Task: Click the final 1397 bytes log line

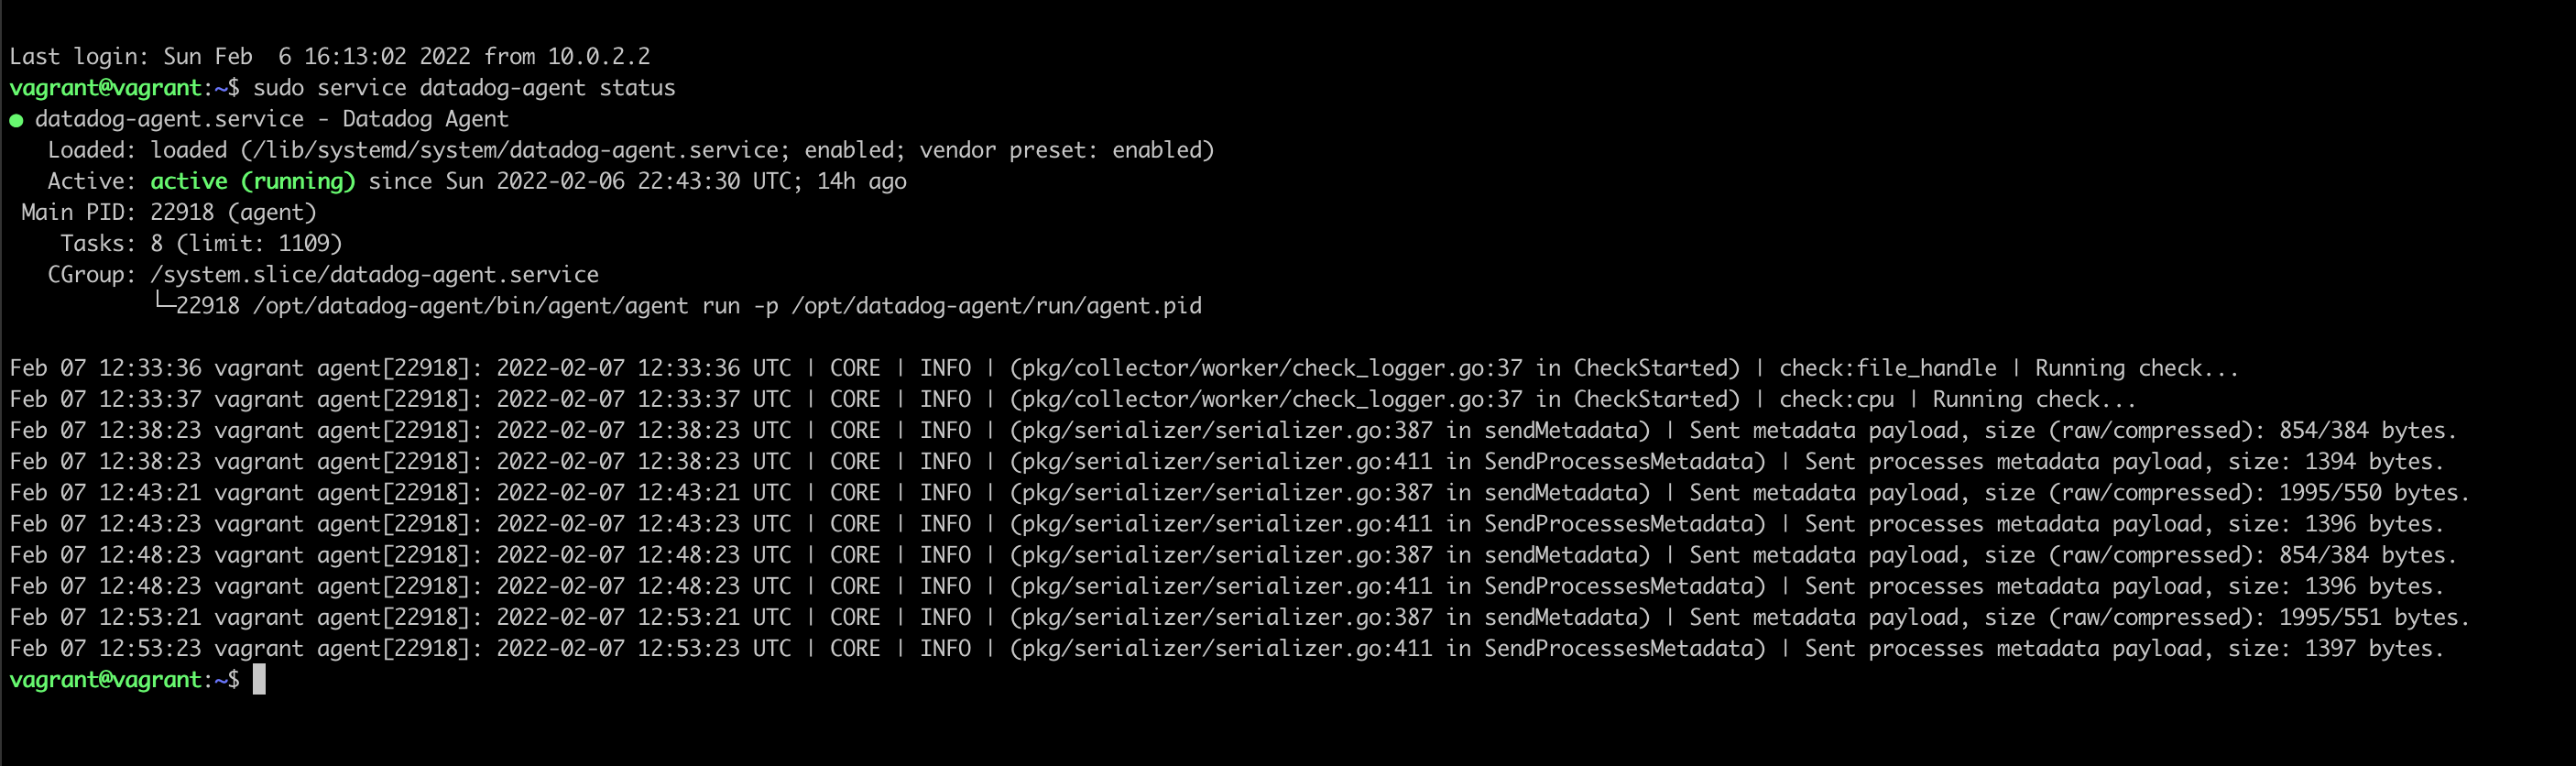Action: [1227, 648]
